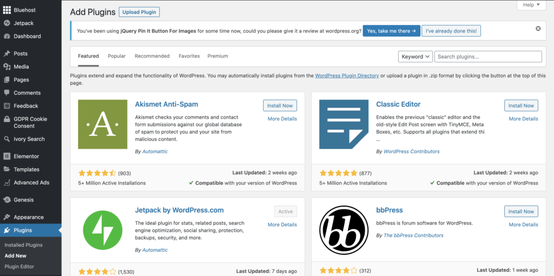Viewport: 554px width, 276px height.
Task: Switch to the Favorites tab
Action: (x=189, y=56)
